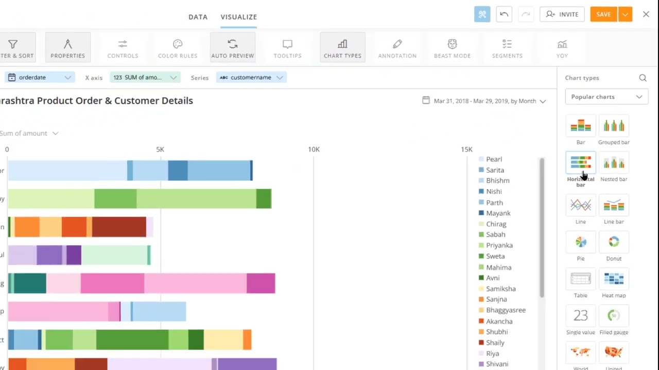The width and height of the screenshot is (659, 370).
Task: Click Shaily legend color swatch
Action: [481, 343]
